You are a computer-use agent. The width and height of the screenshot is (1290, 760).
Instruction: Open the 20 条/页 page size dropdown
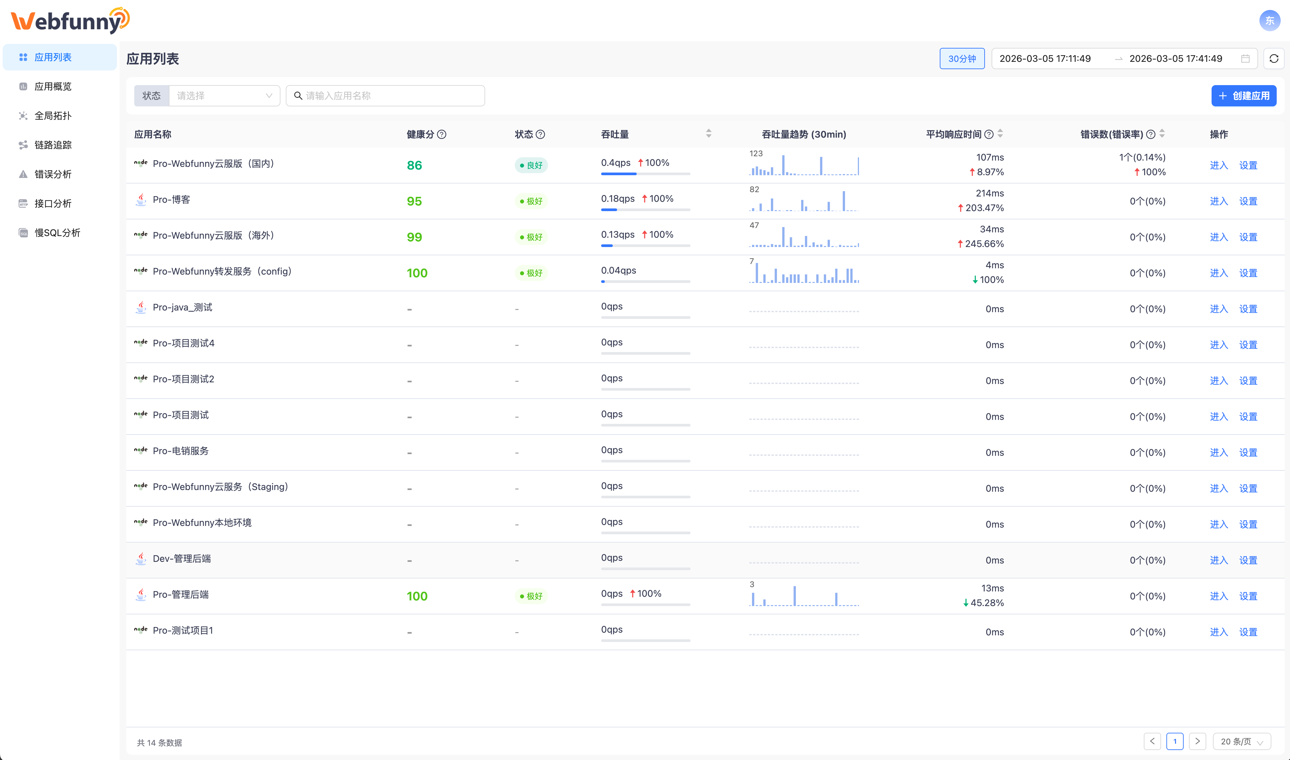1242,741
